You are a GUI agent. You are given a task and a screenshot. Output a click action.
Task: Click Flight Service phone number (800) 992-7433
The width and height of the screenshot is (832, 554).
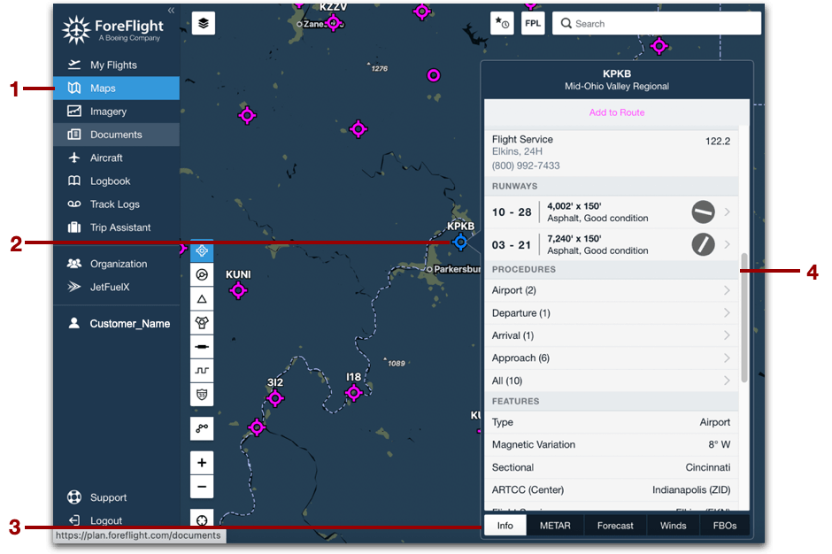tap(525, 165)
